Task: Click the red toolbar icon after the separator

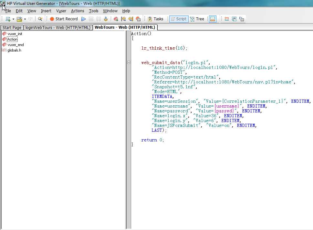Action: (116, 19)
